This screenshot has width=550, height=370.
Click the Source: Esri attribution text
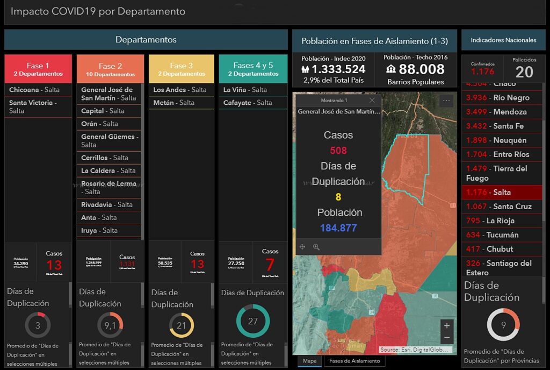pos(415,350)
